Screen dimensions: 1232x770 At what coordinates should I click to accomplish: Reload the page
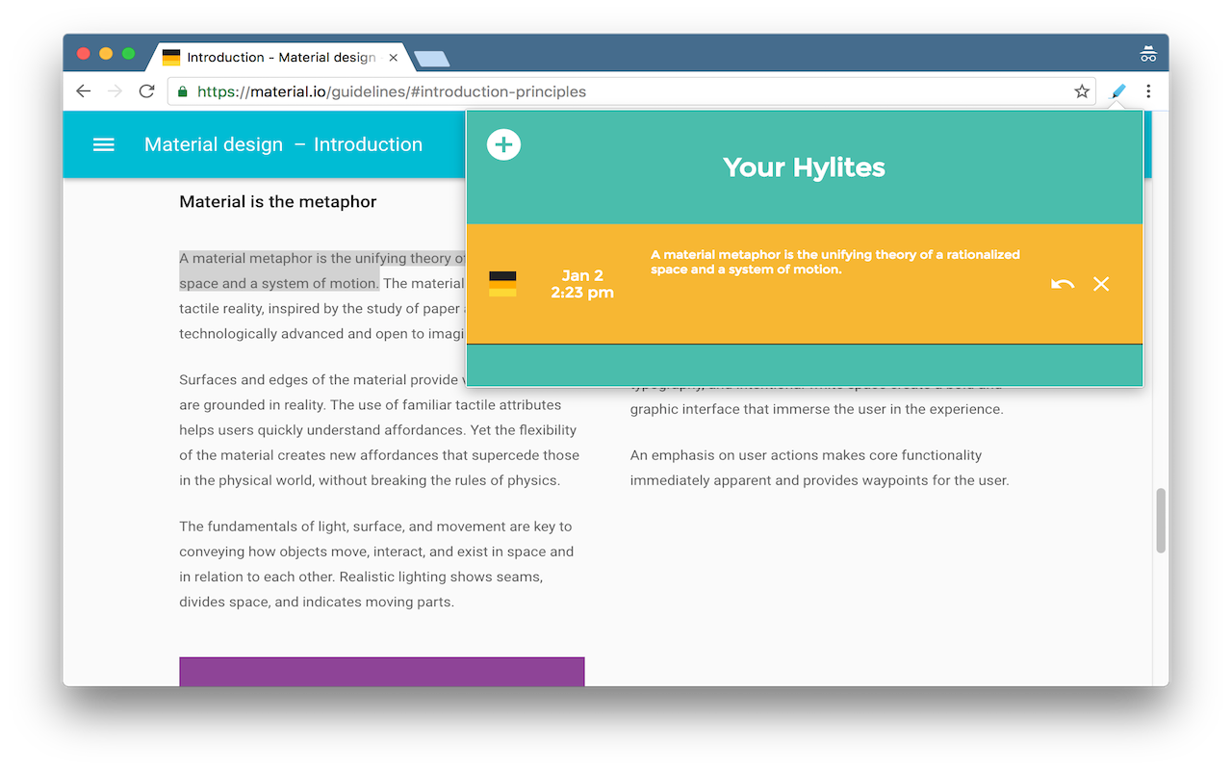tap(146, 91)
